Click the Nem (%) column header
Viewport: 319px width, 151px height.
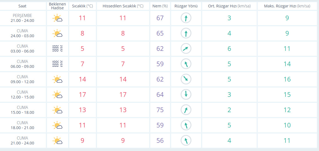pos(160,6)
